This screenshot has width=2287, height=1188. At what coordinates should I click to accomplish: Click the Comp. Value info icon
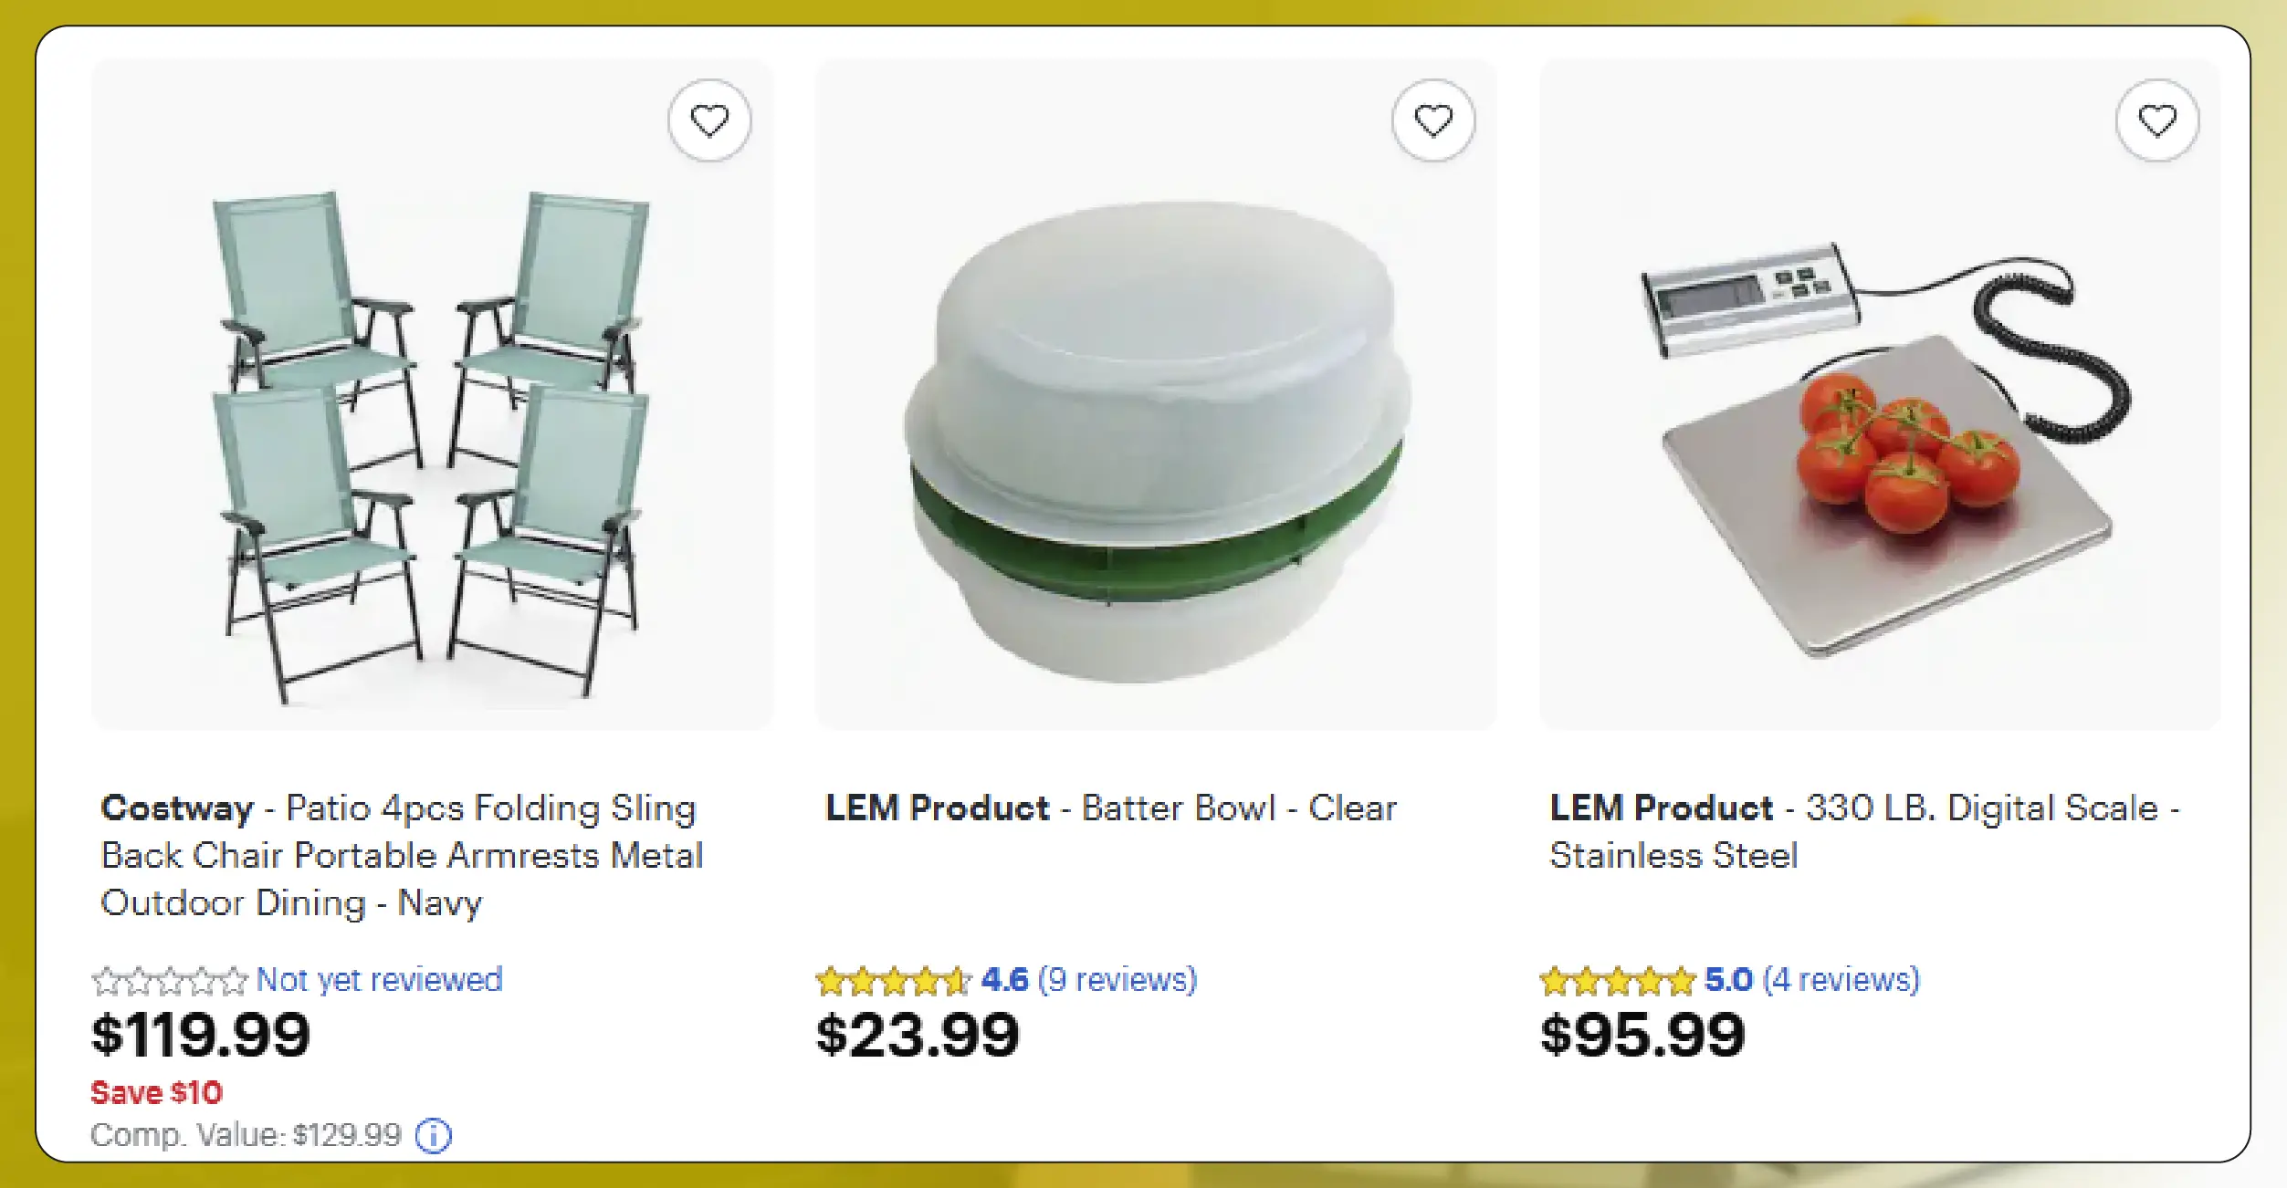click(x=434, y=1136)
